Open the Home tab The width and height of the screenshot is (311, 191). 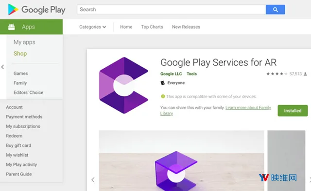pos(126,27)
